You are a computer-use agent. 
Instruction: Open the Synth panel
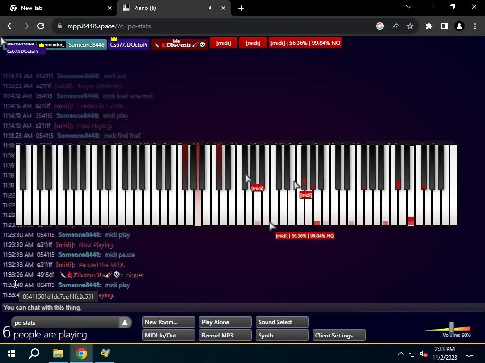(282, 335)
